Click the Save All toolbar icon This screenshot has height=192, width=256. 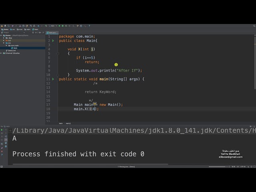point(5,26)
